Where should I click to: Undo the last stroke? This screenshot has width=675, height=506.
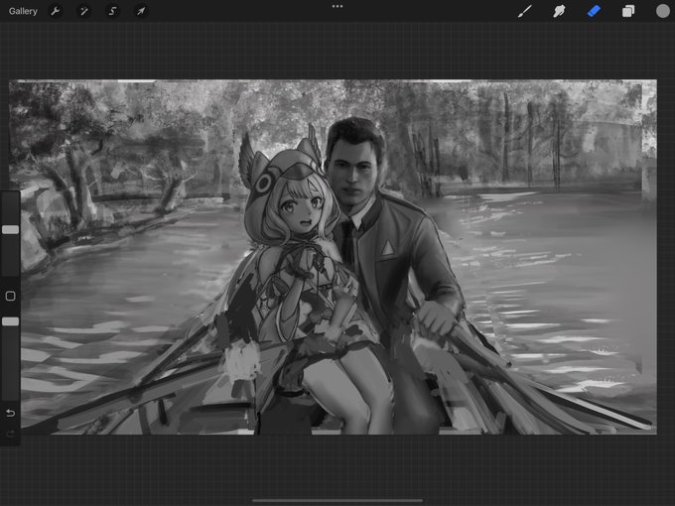[x=10, y=414]
